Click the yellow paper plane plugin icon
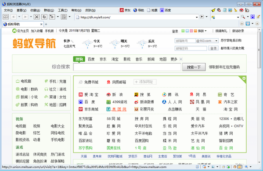263x171 pixels. (x=213, y=10)
